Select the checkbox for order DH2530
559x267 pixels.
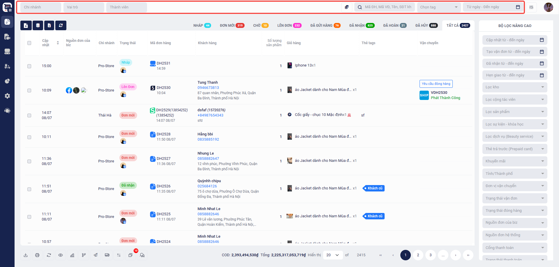click(x=29, y=90)
